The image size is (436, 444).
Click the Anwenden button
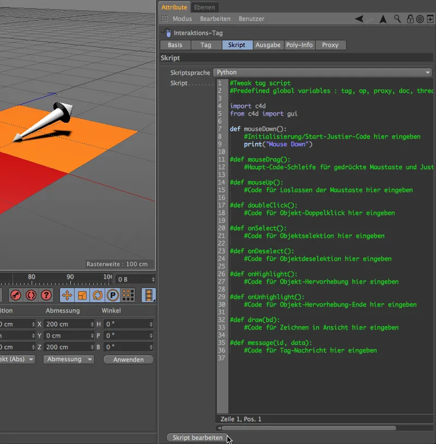[129, 359]
